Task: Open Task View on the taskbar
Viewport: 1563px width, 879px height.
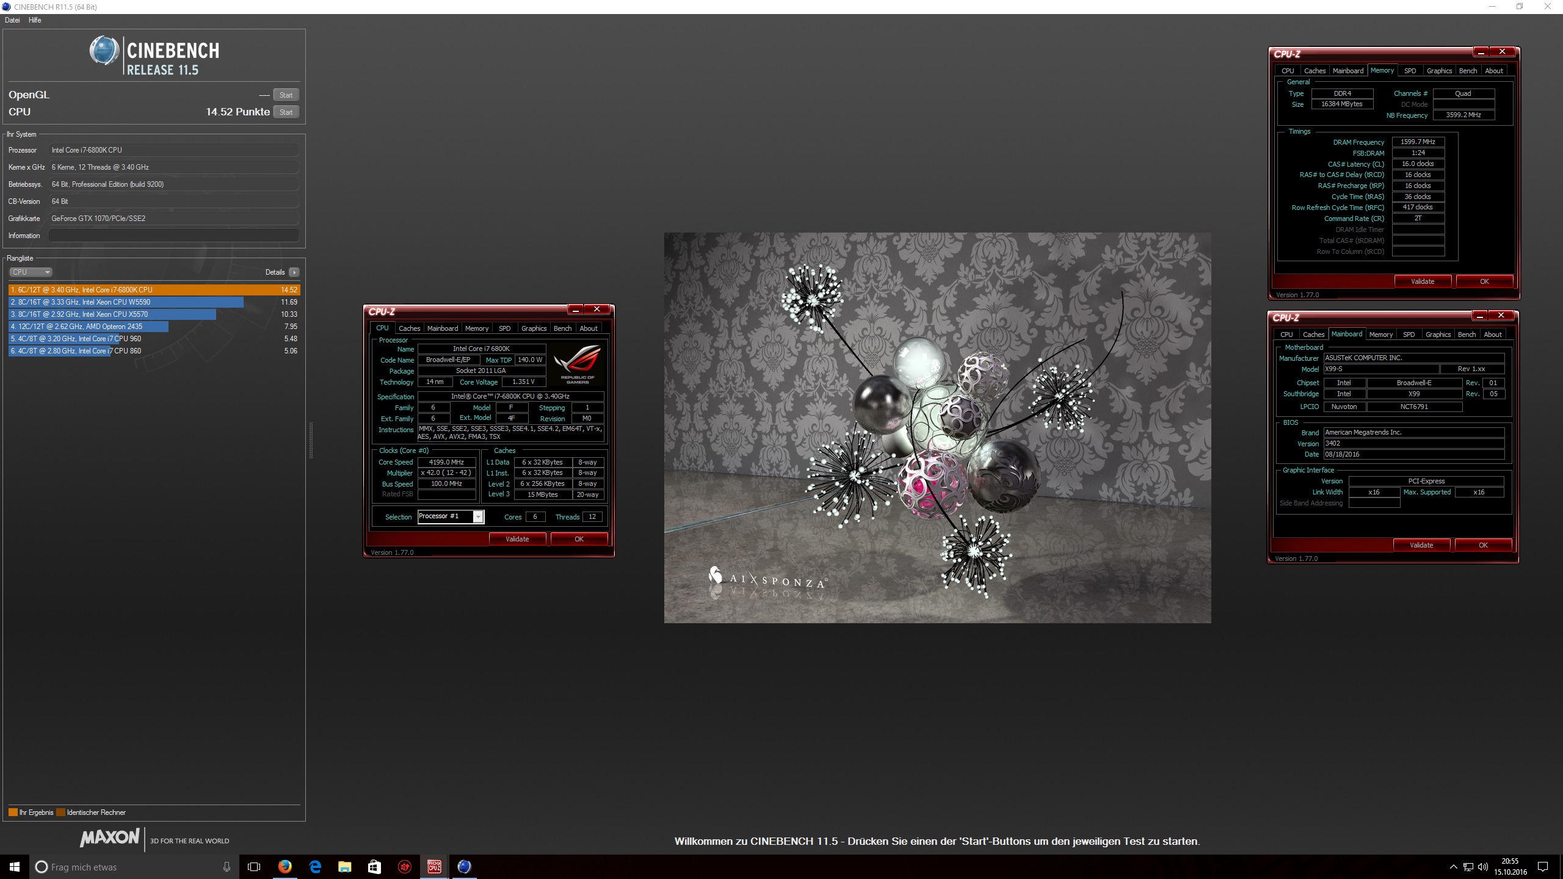Action: click(254, 867)
